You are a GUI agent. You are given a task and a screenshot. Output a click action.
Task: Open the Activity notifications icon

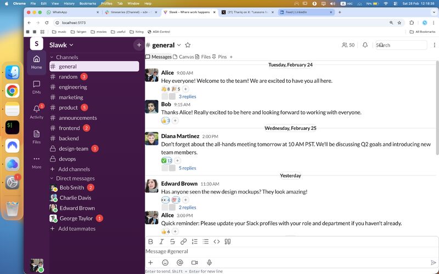(36, 112)
